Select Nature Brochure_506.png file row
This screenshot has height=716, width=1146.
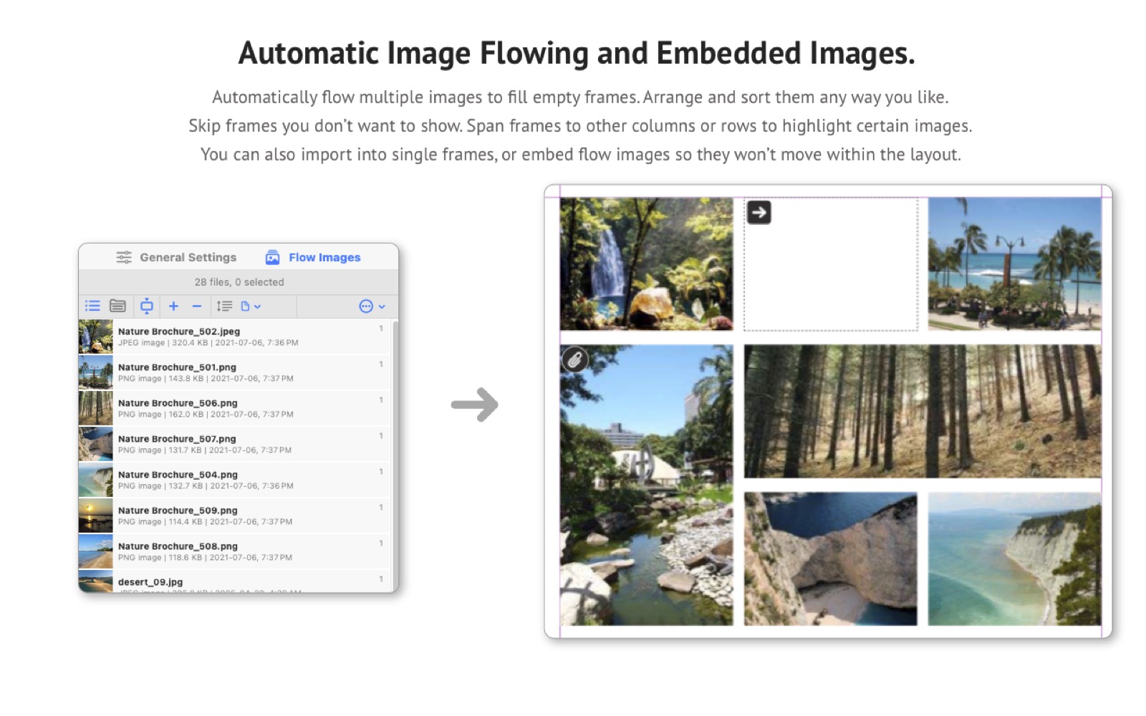234,408
